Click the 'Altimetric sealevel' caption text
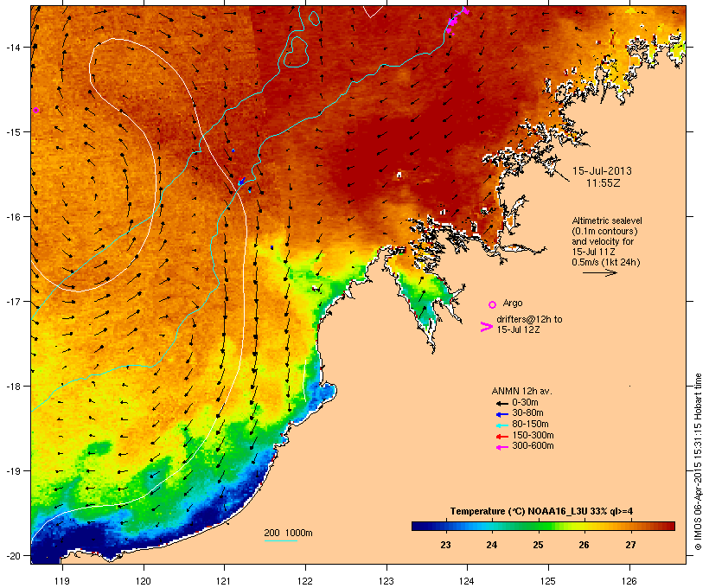Image resolution: width=709 pixels, height=588 pixels. pos(607,220)
